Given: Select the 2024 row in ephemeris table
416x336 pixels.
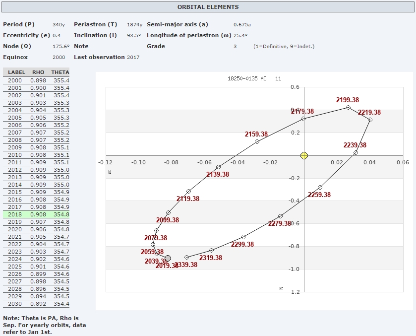Looking at the screenshot, I should pyautogui.click(x=37, y=259).
